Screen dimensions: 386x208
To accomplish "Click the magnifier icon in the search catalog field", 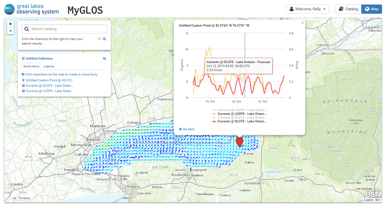I will click(x=27, y=29).
